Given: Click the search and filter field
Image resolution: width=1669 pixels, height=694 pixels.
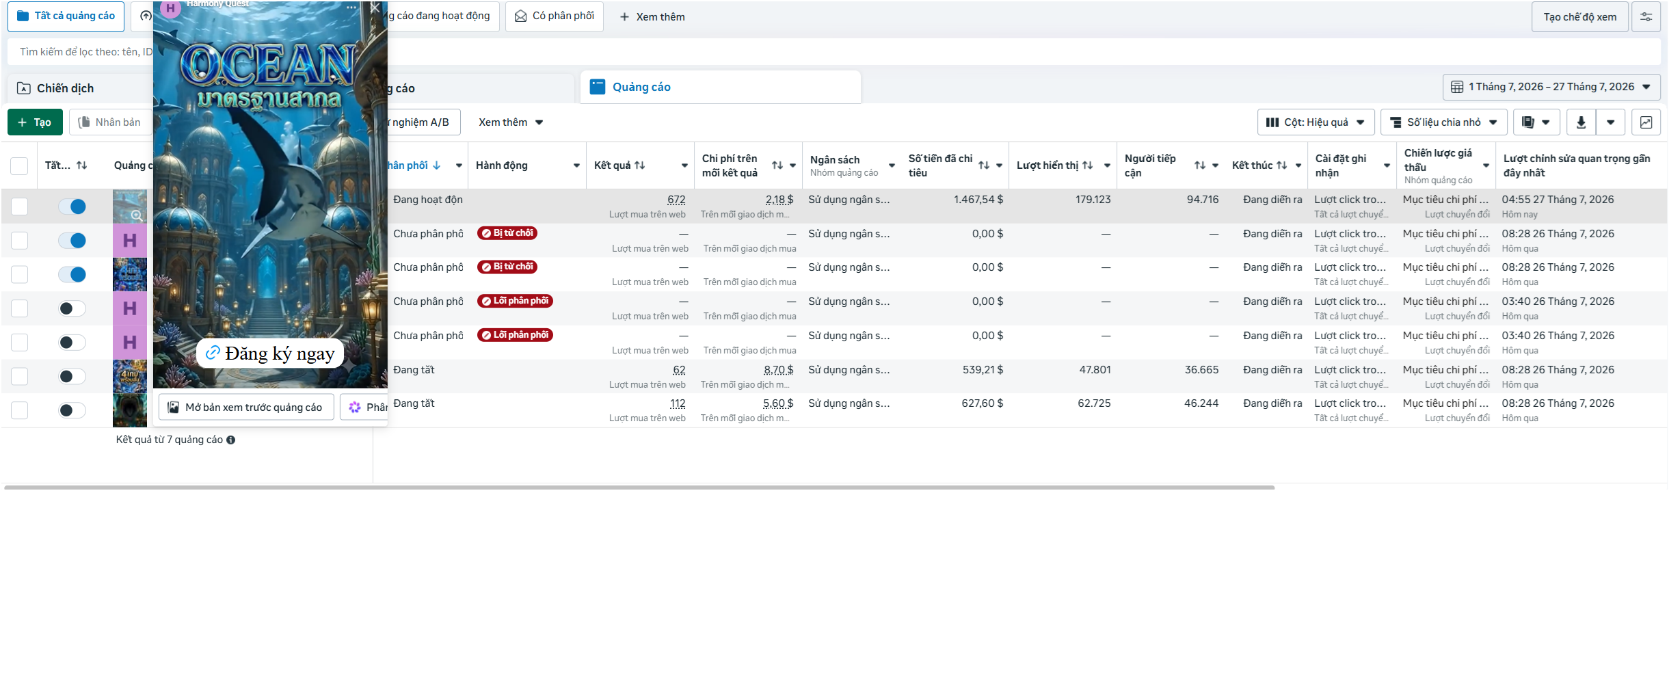Looking at the screenshot, I should pos(834,52).
